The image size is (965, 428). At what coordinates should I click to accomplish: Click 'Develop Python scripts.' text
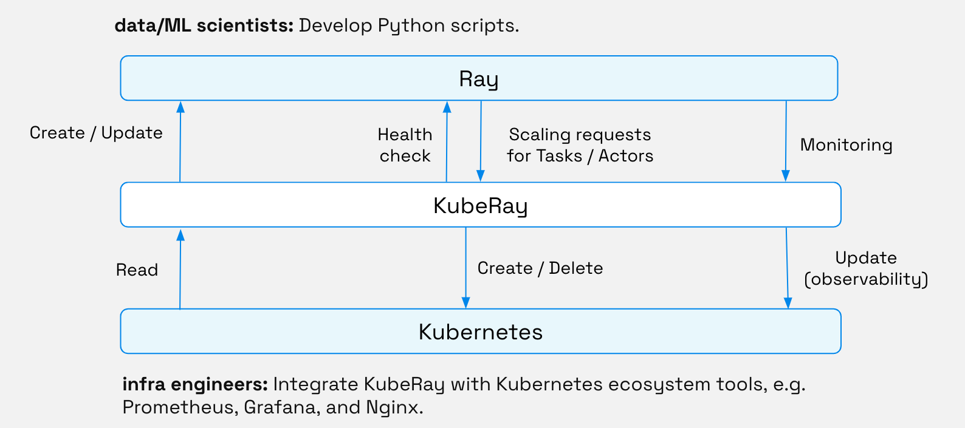click(x=409, y=26)
